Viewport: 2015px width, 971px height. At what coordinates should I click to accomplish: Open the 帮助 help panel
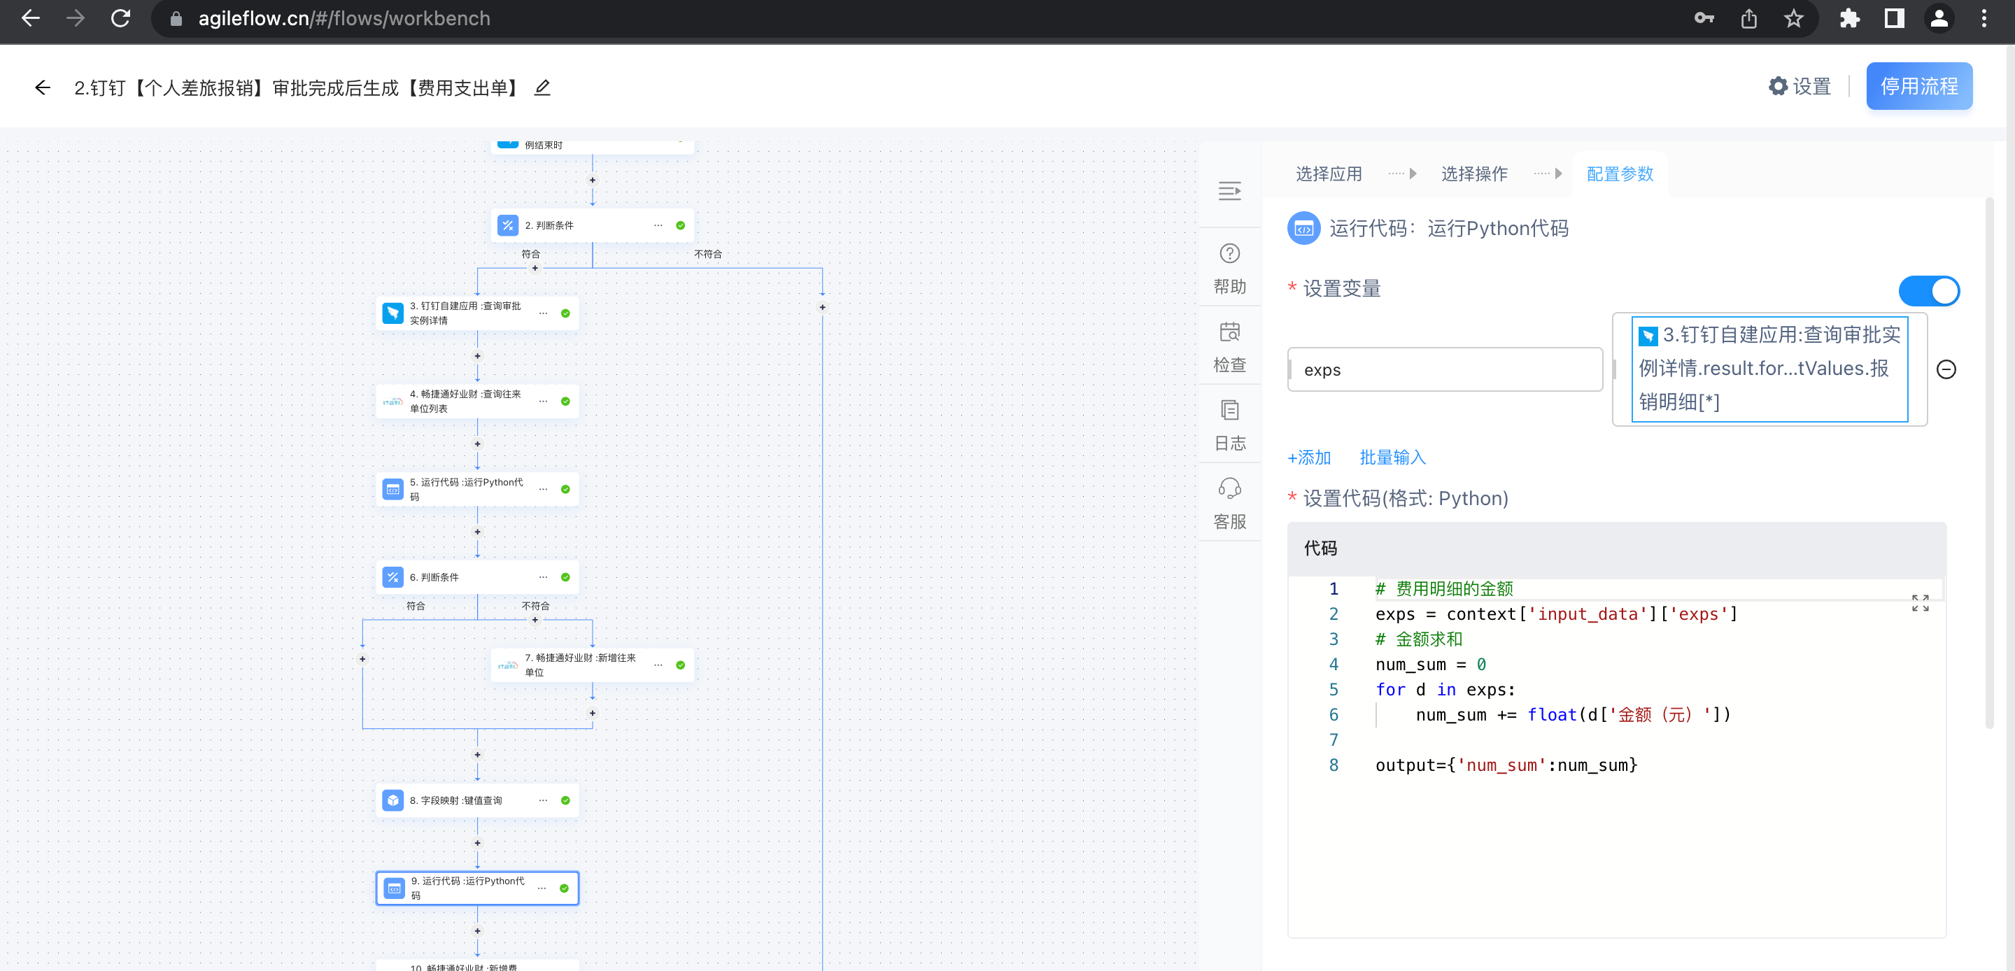click(1230, 269)
